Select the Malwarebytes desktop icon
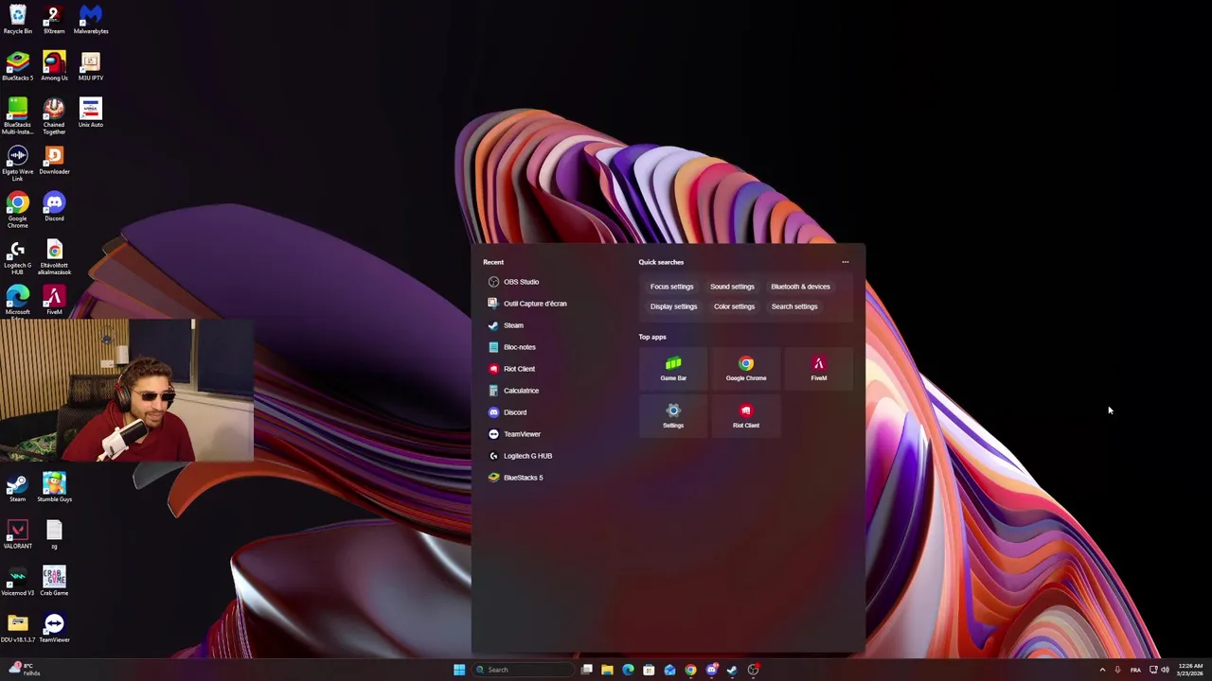The width and height of the screenshot is (1212, 681). 91,20
